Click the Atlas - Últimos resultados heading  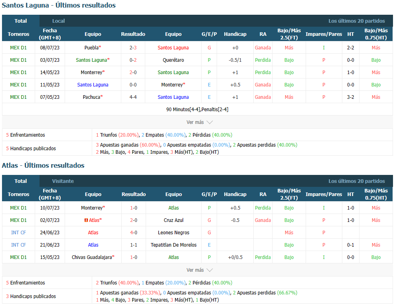pos(43,165)
